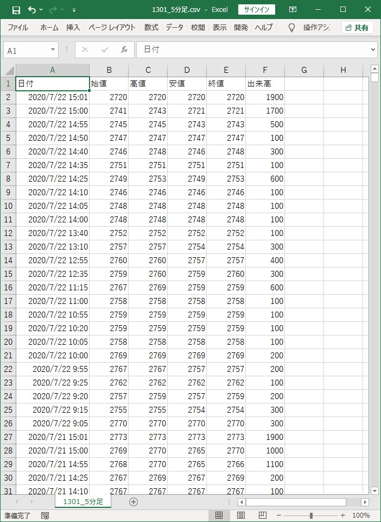The image size is (381, 522).
Task: Select cell F1 labeled 出来高
Action: [265, 84]
